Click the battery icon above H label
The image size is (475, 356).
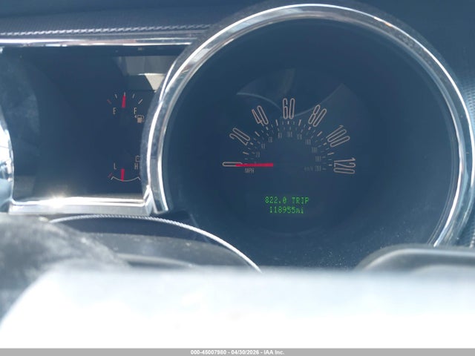(x=138, y=159)
